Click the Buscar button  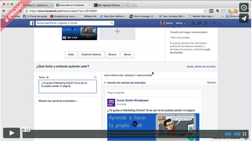(x=112, y=55)
